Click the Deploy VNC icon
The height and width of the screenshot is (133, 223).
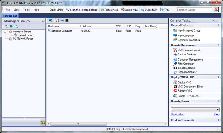175,82
